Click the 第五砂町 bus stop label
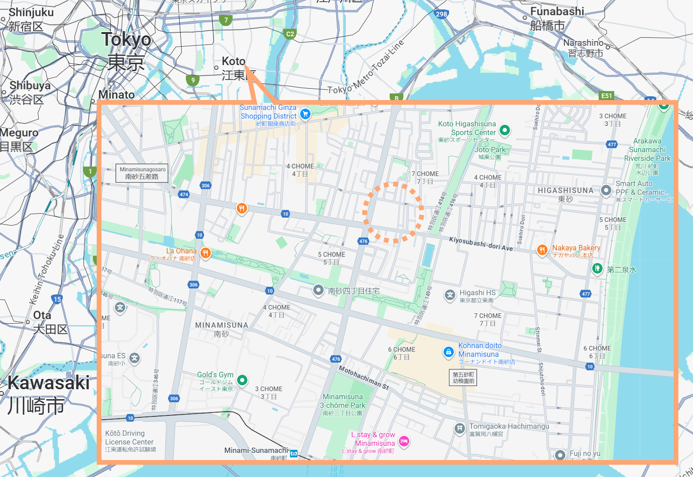 (x=463, y=377)
